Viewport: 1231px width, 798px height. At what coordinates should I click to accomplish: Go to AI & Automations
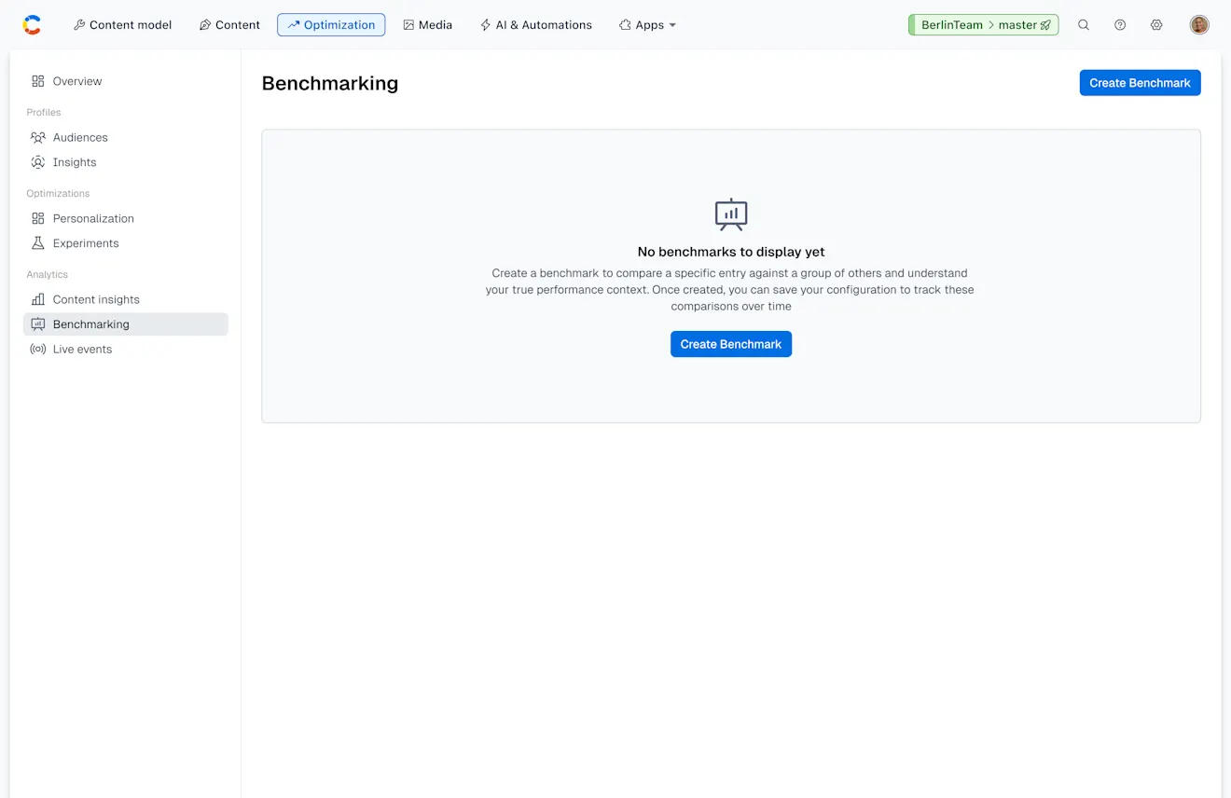coord(536,24)
